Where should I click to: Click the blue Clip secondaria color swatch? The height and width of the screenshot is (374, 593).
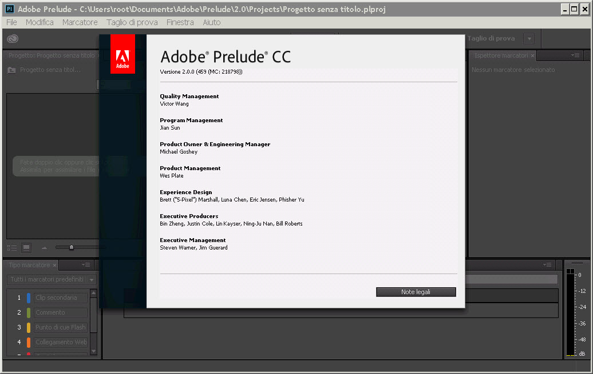(x=29, y=297)
